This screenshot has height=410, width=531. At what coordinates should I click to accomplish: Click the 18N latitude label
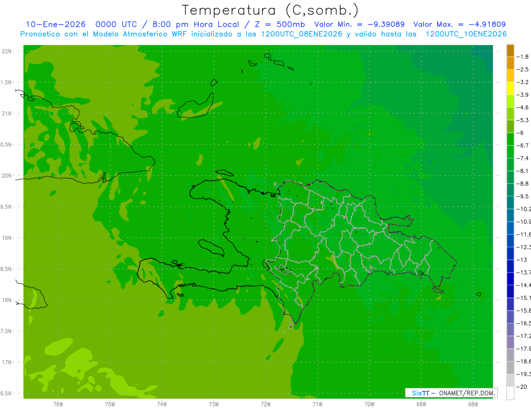8,300
